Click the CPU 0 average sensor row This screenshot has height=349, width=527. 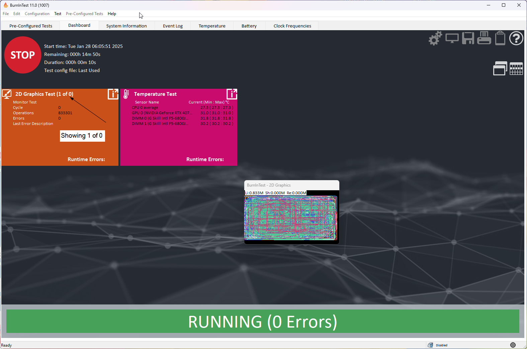pyautogui.click(x=182, y=108)
